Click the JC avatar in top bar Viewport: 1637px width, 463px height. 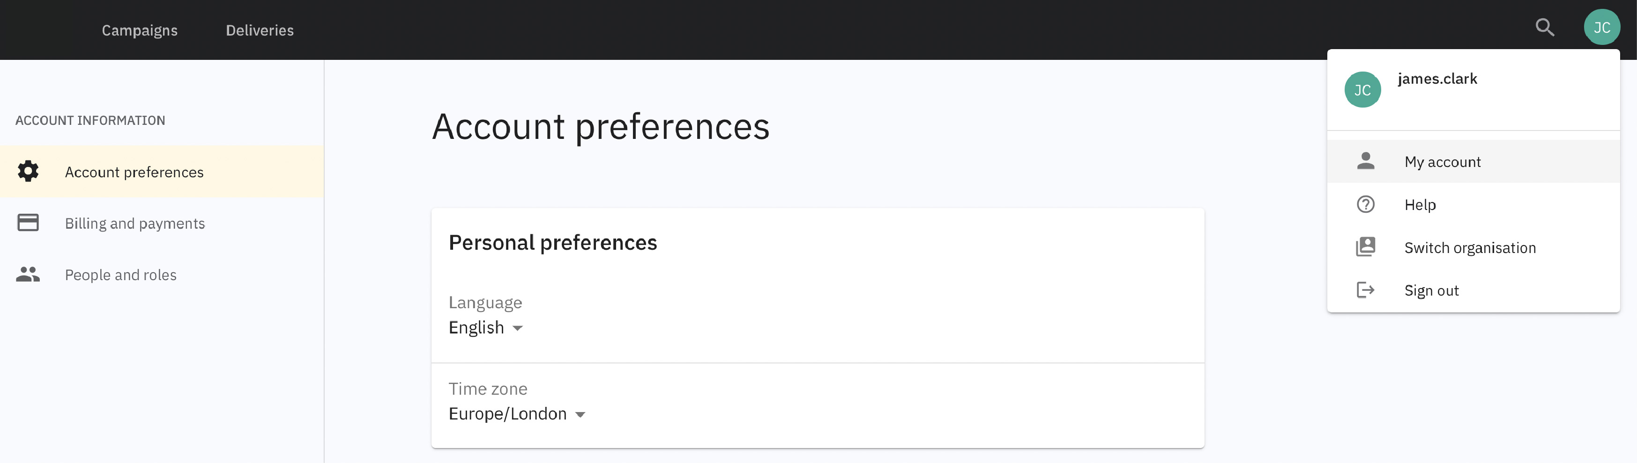[x=1601, y=28]
